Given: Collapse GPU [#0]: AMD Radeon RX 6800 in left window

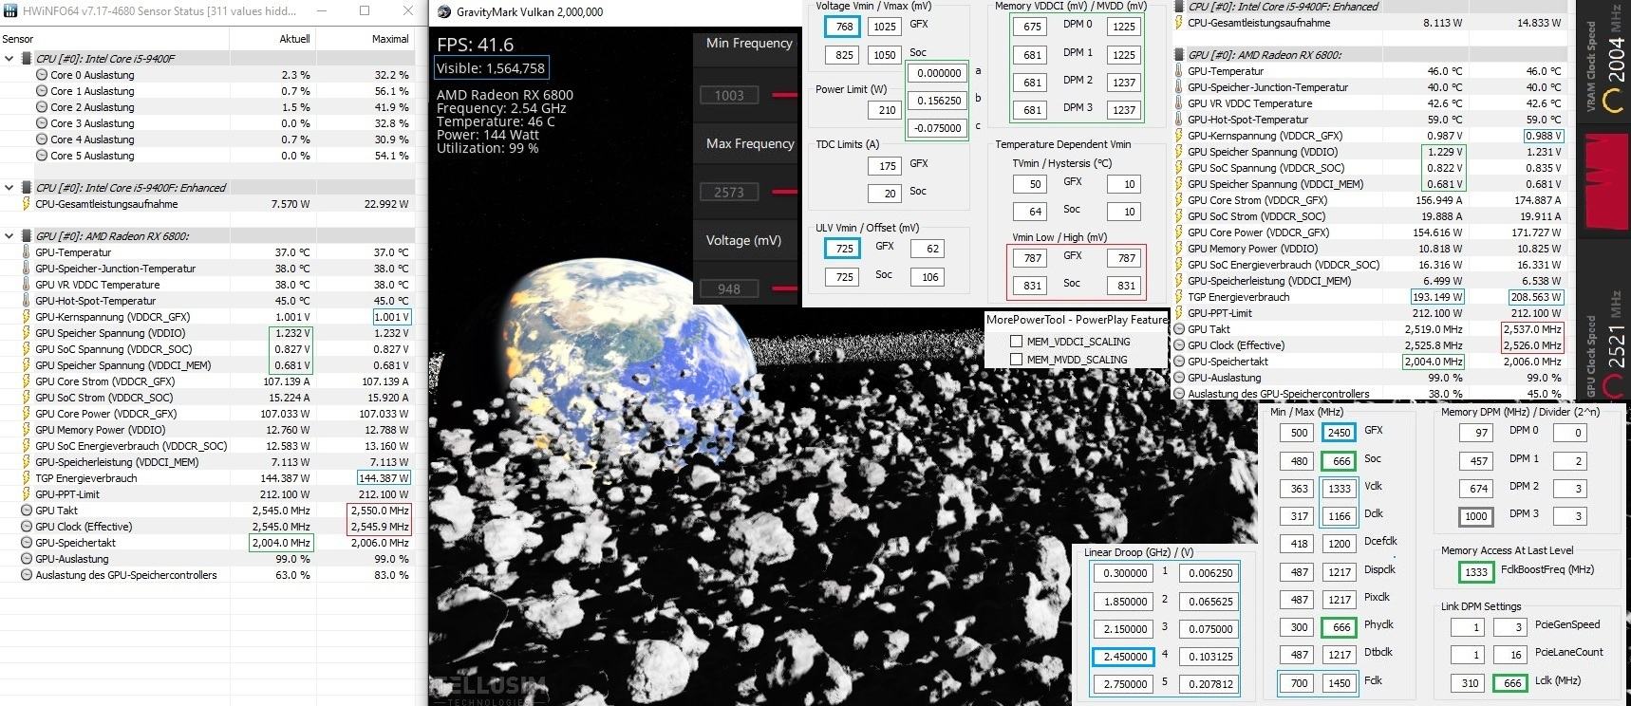Looking at the screenshot, I should click(9, 236).
